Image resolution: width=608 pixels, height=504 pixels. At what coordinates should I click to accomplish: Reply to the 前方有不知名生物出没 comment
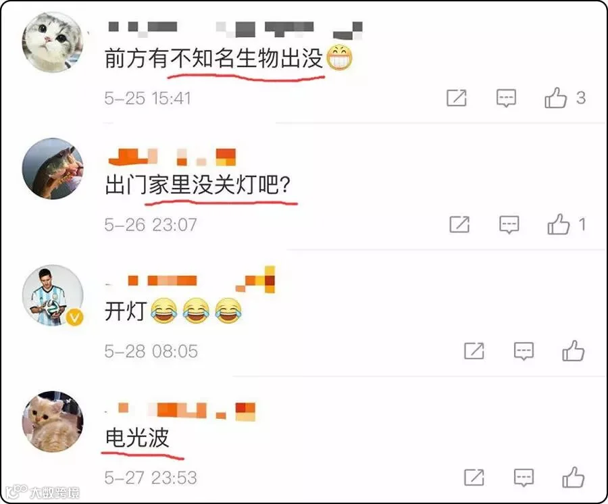[506, 98]
